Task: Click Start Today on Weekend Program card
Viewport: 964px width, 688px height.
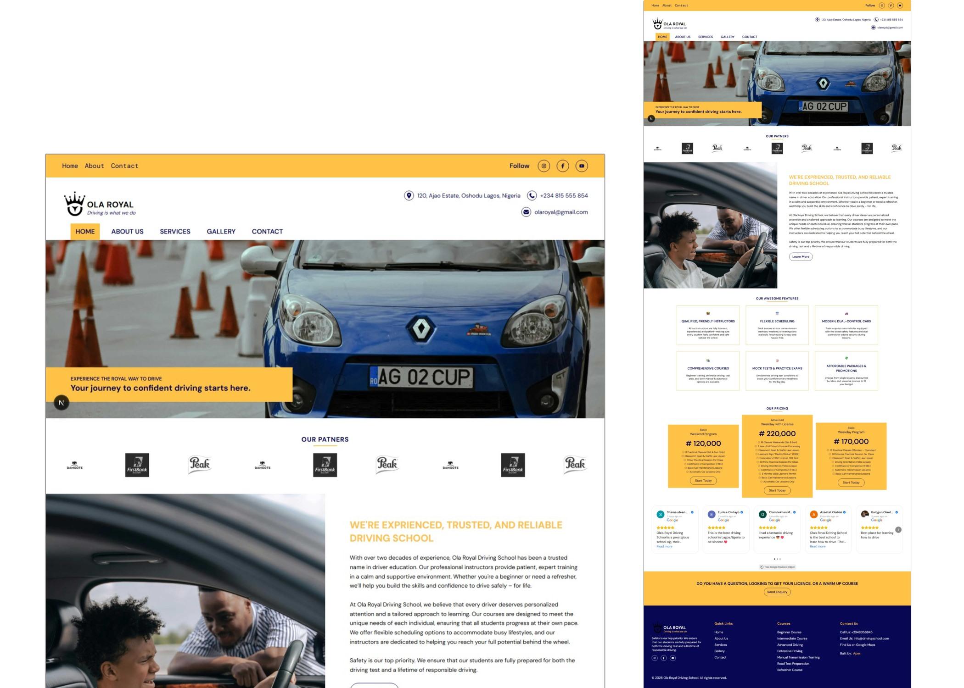Action: click(x=703, y=481)
